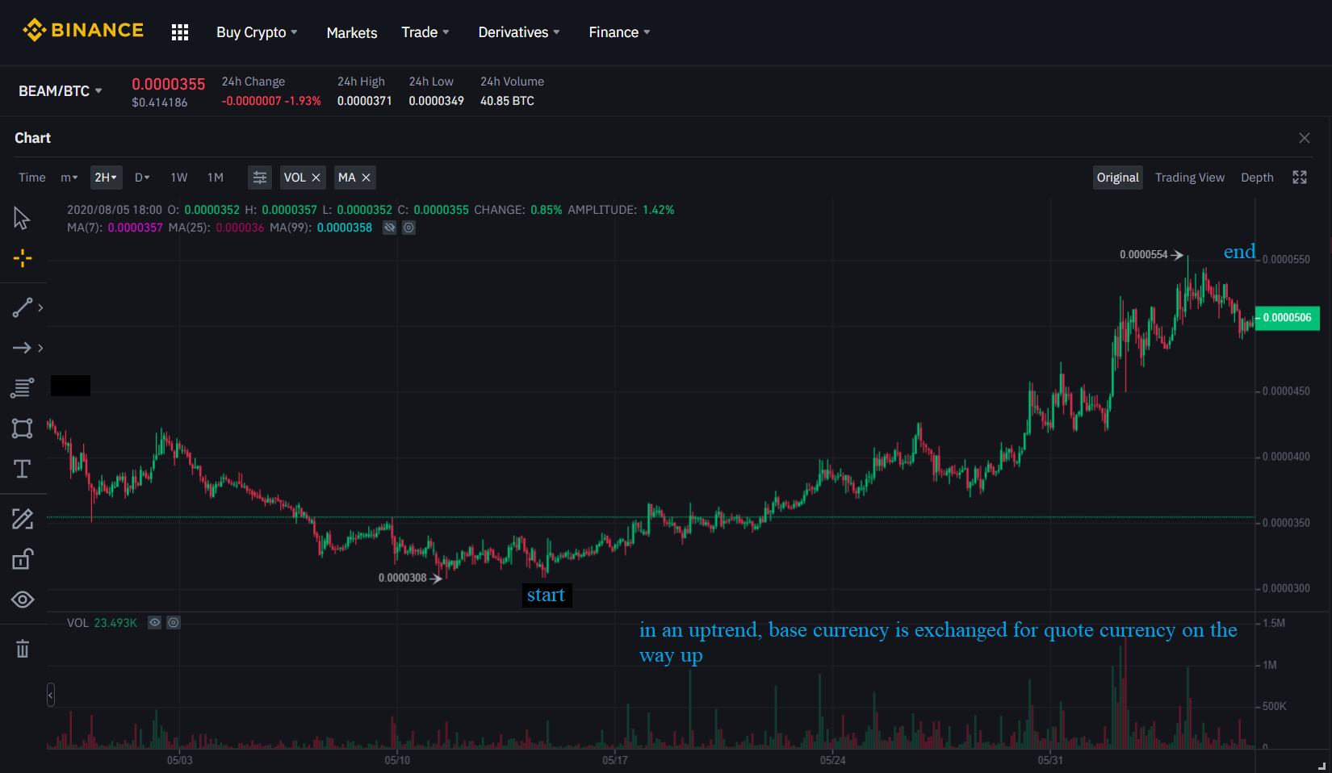This screenshot has height=773, width=1332.
Task: Toggle MA indicator visibility
Action: click(390, 228)
